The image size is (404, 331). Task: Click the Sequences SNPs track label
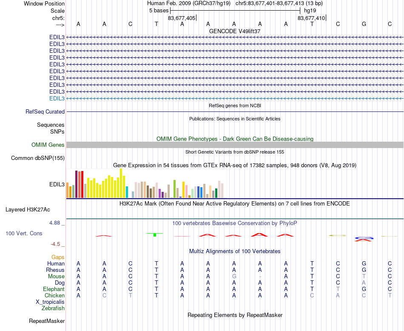[x=51, y=128]
